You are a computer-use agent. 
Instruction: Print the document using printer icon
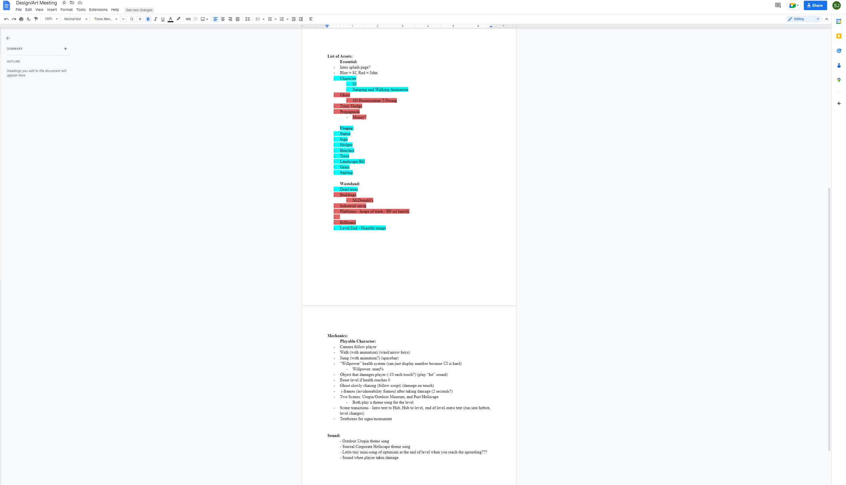[21, 19]
